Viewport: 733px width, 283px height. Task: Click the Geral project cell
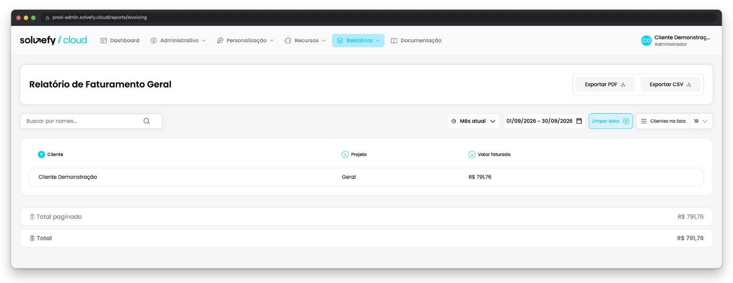(349, 177)
